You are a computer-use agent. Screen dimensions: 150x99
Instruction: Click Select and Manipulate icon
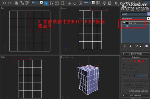(x=104, y=3)
